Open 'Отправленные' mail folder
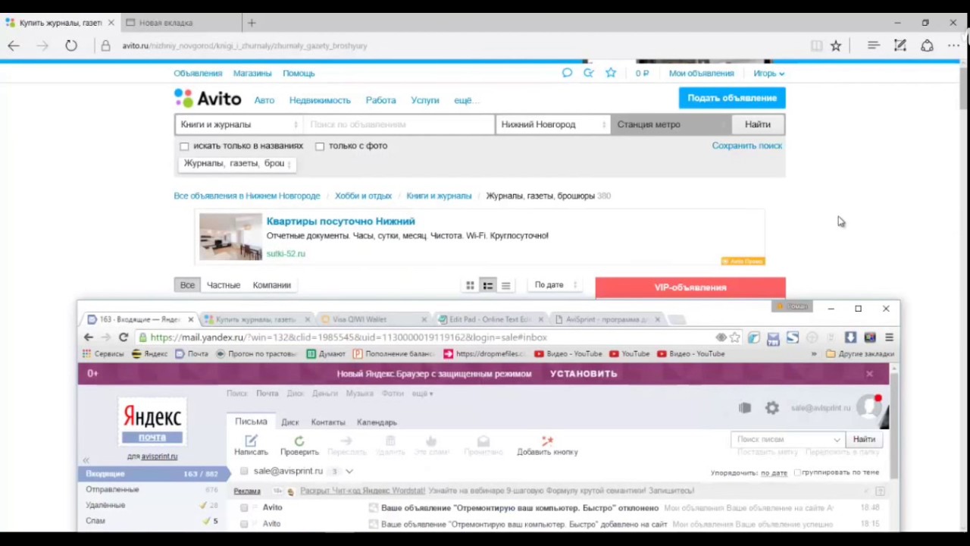Image resolution: width=970 pixels, height=546 pixels. (x=112, y=490)
